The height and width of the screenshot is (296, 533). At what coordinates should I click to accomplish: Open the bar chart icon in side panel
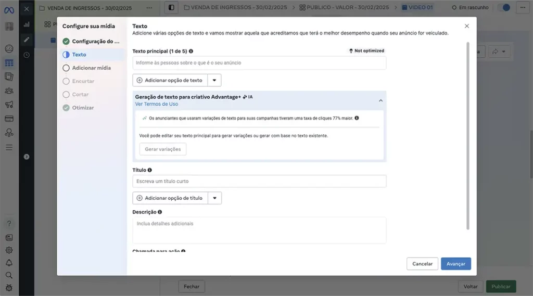pyautogui.click(x=27, y=24)
